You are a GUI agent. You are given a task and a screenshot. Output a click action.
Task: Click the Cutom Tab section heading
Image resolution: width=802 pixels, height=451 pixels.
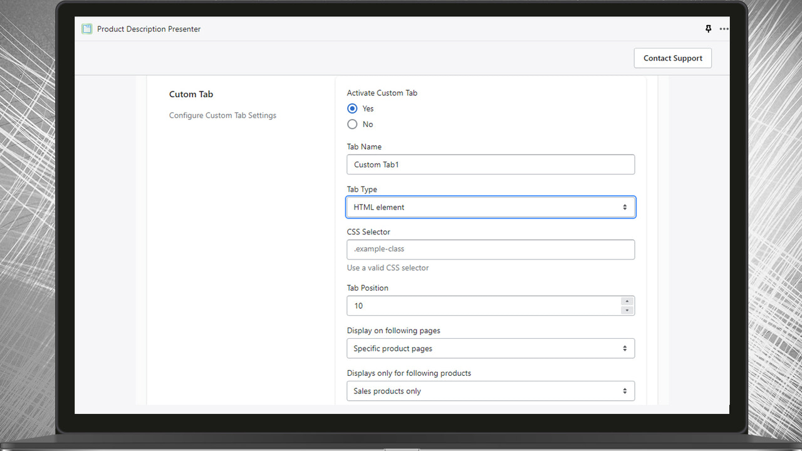click(191, 94)
